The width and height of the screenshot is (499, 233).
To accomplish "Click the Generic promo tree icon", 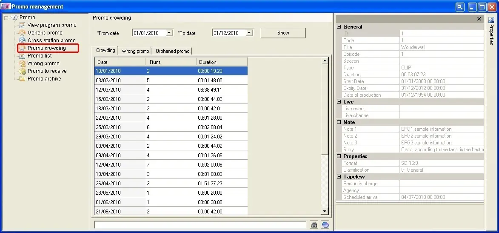I will pyautogui.click(x=22, y=33).
